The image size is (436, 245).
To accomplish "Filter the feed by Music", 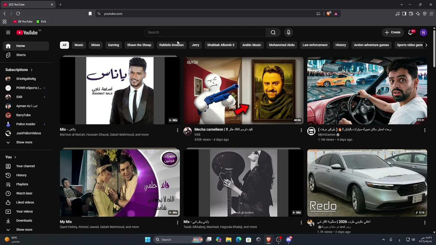I will coord(79,45).
